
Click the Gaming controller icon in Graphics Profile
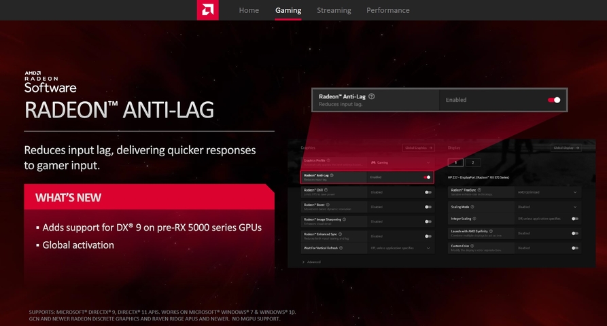click(x=373, y=162)
